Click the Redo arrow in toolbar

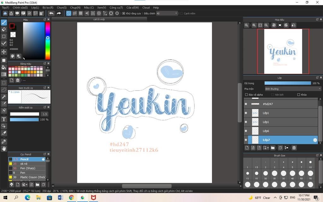(59, 13)
